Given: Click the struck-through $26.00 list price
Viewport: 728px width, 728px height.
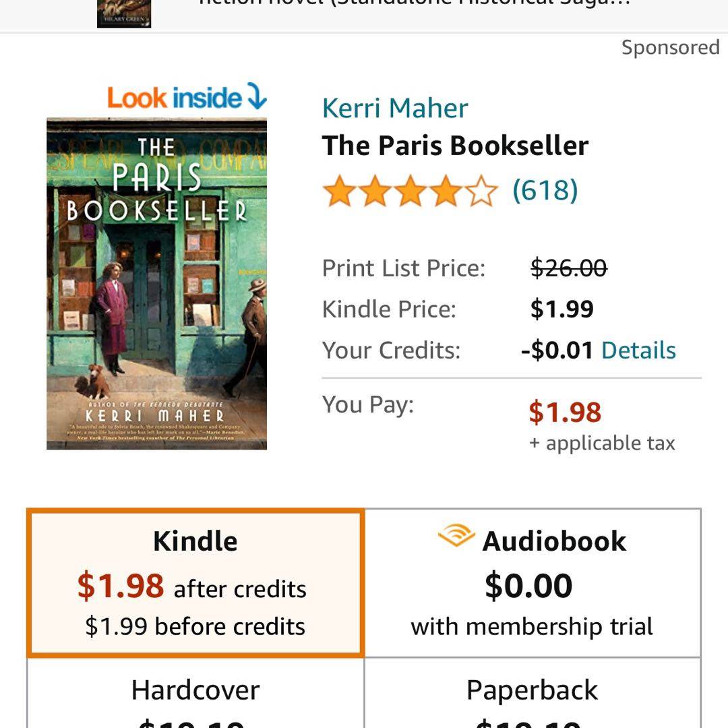Looking at the screenshot, I should pos(568,268).
